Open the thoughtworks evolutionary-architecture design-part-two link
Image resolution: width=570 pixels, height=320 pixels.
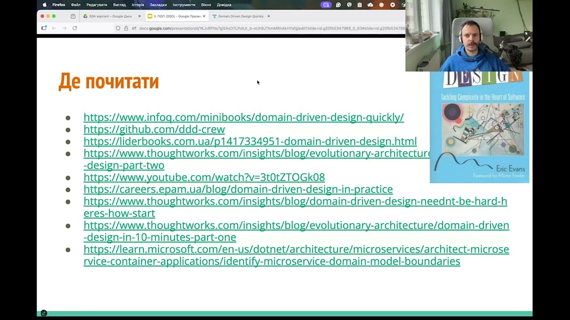click(x=257, y=159)
